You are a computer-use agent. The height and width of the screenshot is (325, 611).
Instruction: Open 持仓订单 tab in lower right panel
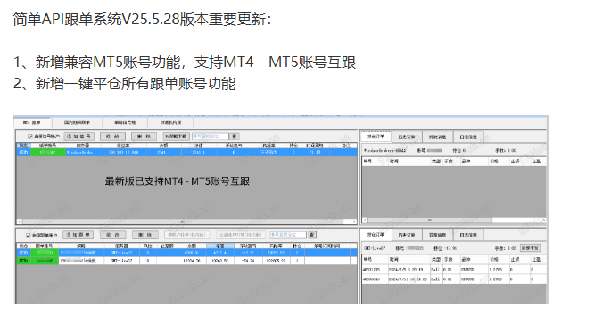tap(376, 235)
